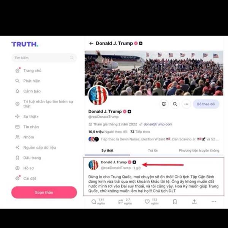Click the Soạn thảo compose button
Viewport: 228px width, 228px height.
coord(44,192)
